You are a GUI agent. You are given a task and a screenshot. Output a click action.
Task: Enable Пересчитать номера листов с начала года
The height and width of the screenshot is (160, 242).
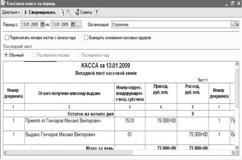[7, 37]
